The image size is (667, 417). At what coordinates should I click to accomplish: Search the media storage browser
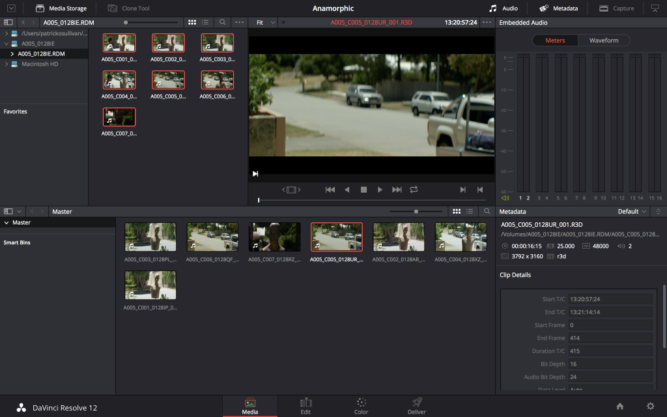[223, 22]
